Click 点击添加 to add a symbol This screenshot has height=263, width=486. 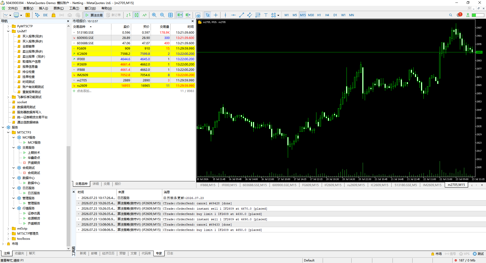click(x=84, y=91)
